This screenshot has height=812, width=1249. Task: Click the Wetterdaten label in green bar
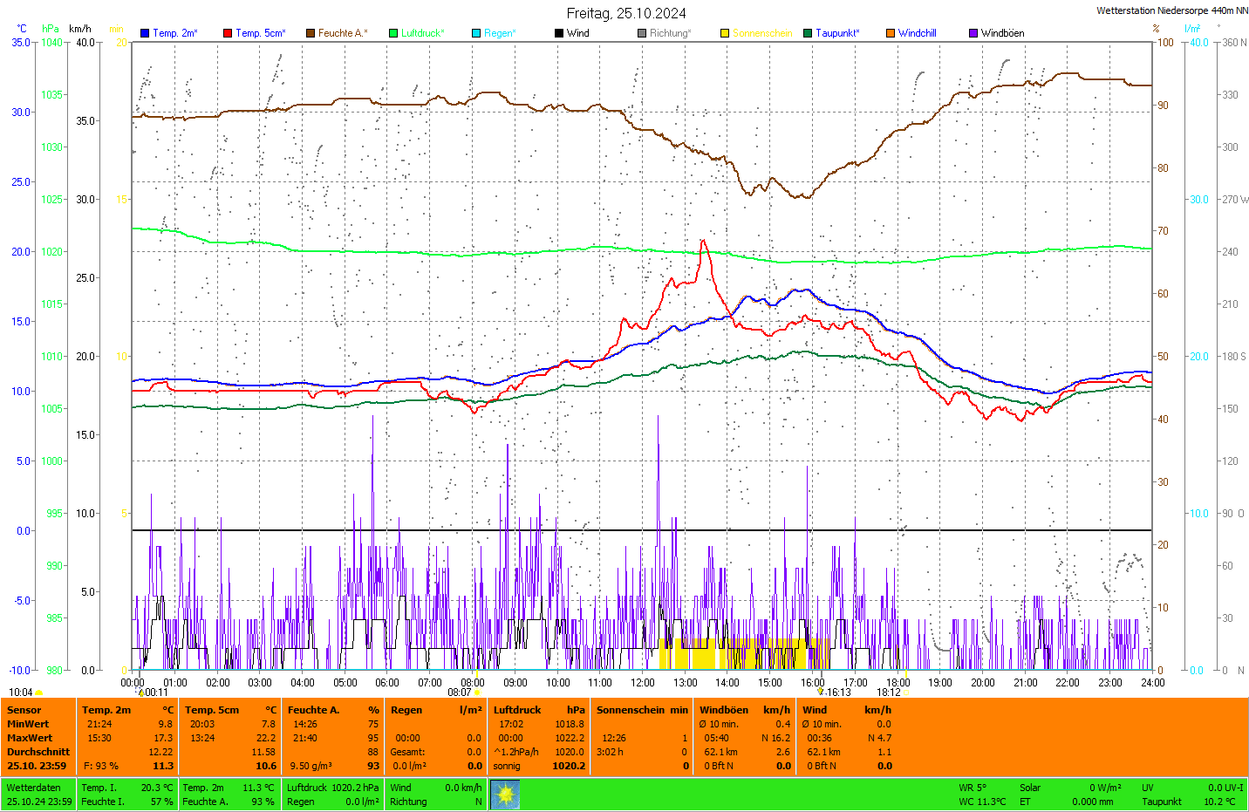[32, 788]
